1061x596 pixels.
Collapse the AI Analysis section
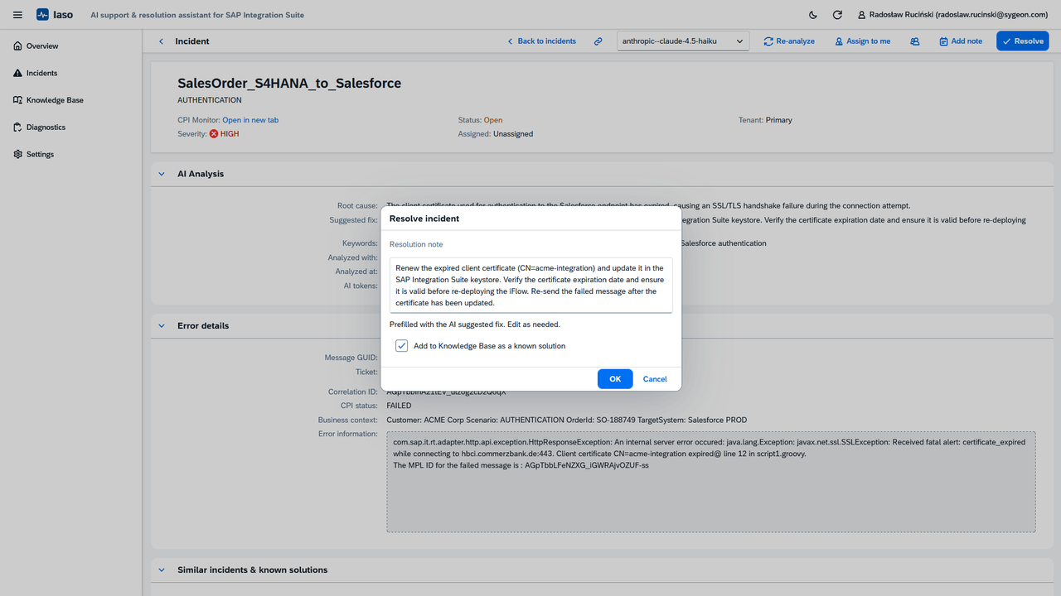coord(162,174)
